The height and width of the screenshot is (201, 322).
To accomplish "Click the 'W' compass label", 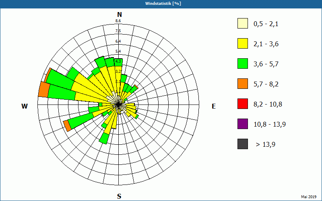I will pyautogui.click(x=25, y=106).
